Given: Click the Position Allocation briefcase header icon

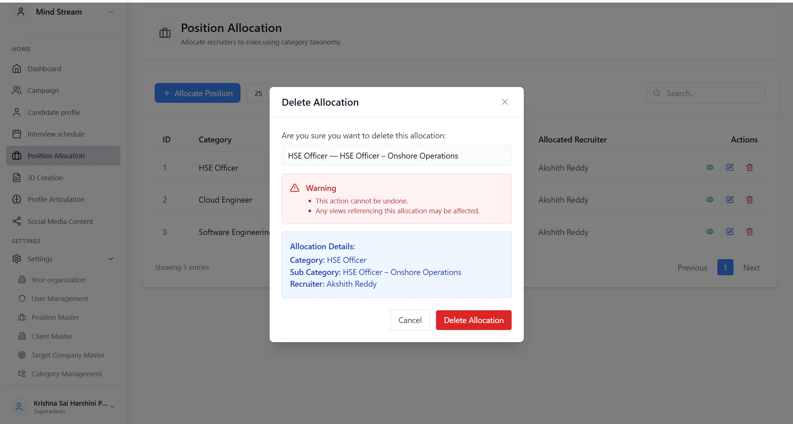Looking at the screenshot, I should pos(165,33).
